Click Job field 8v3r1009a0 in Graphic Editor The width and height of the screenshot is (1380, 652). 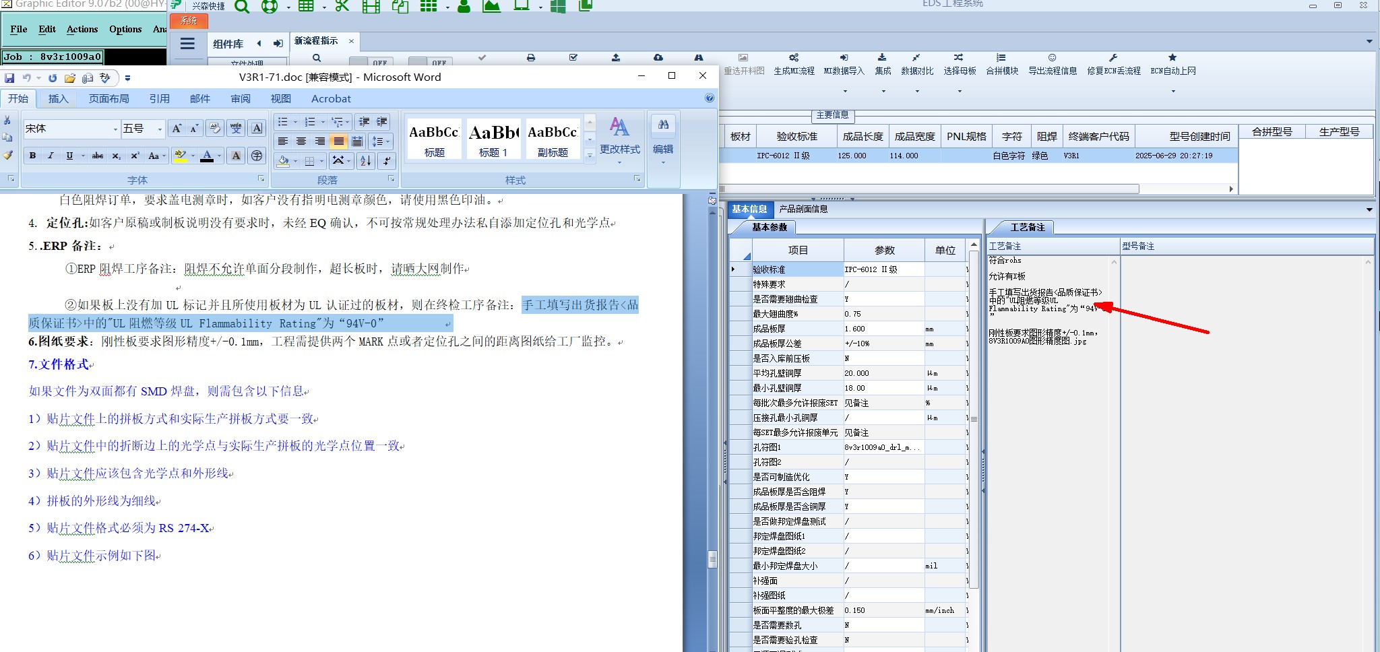(x=53, y=57)
